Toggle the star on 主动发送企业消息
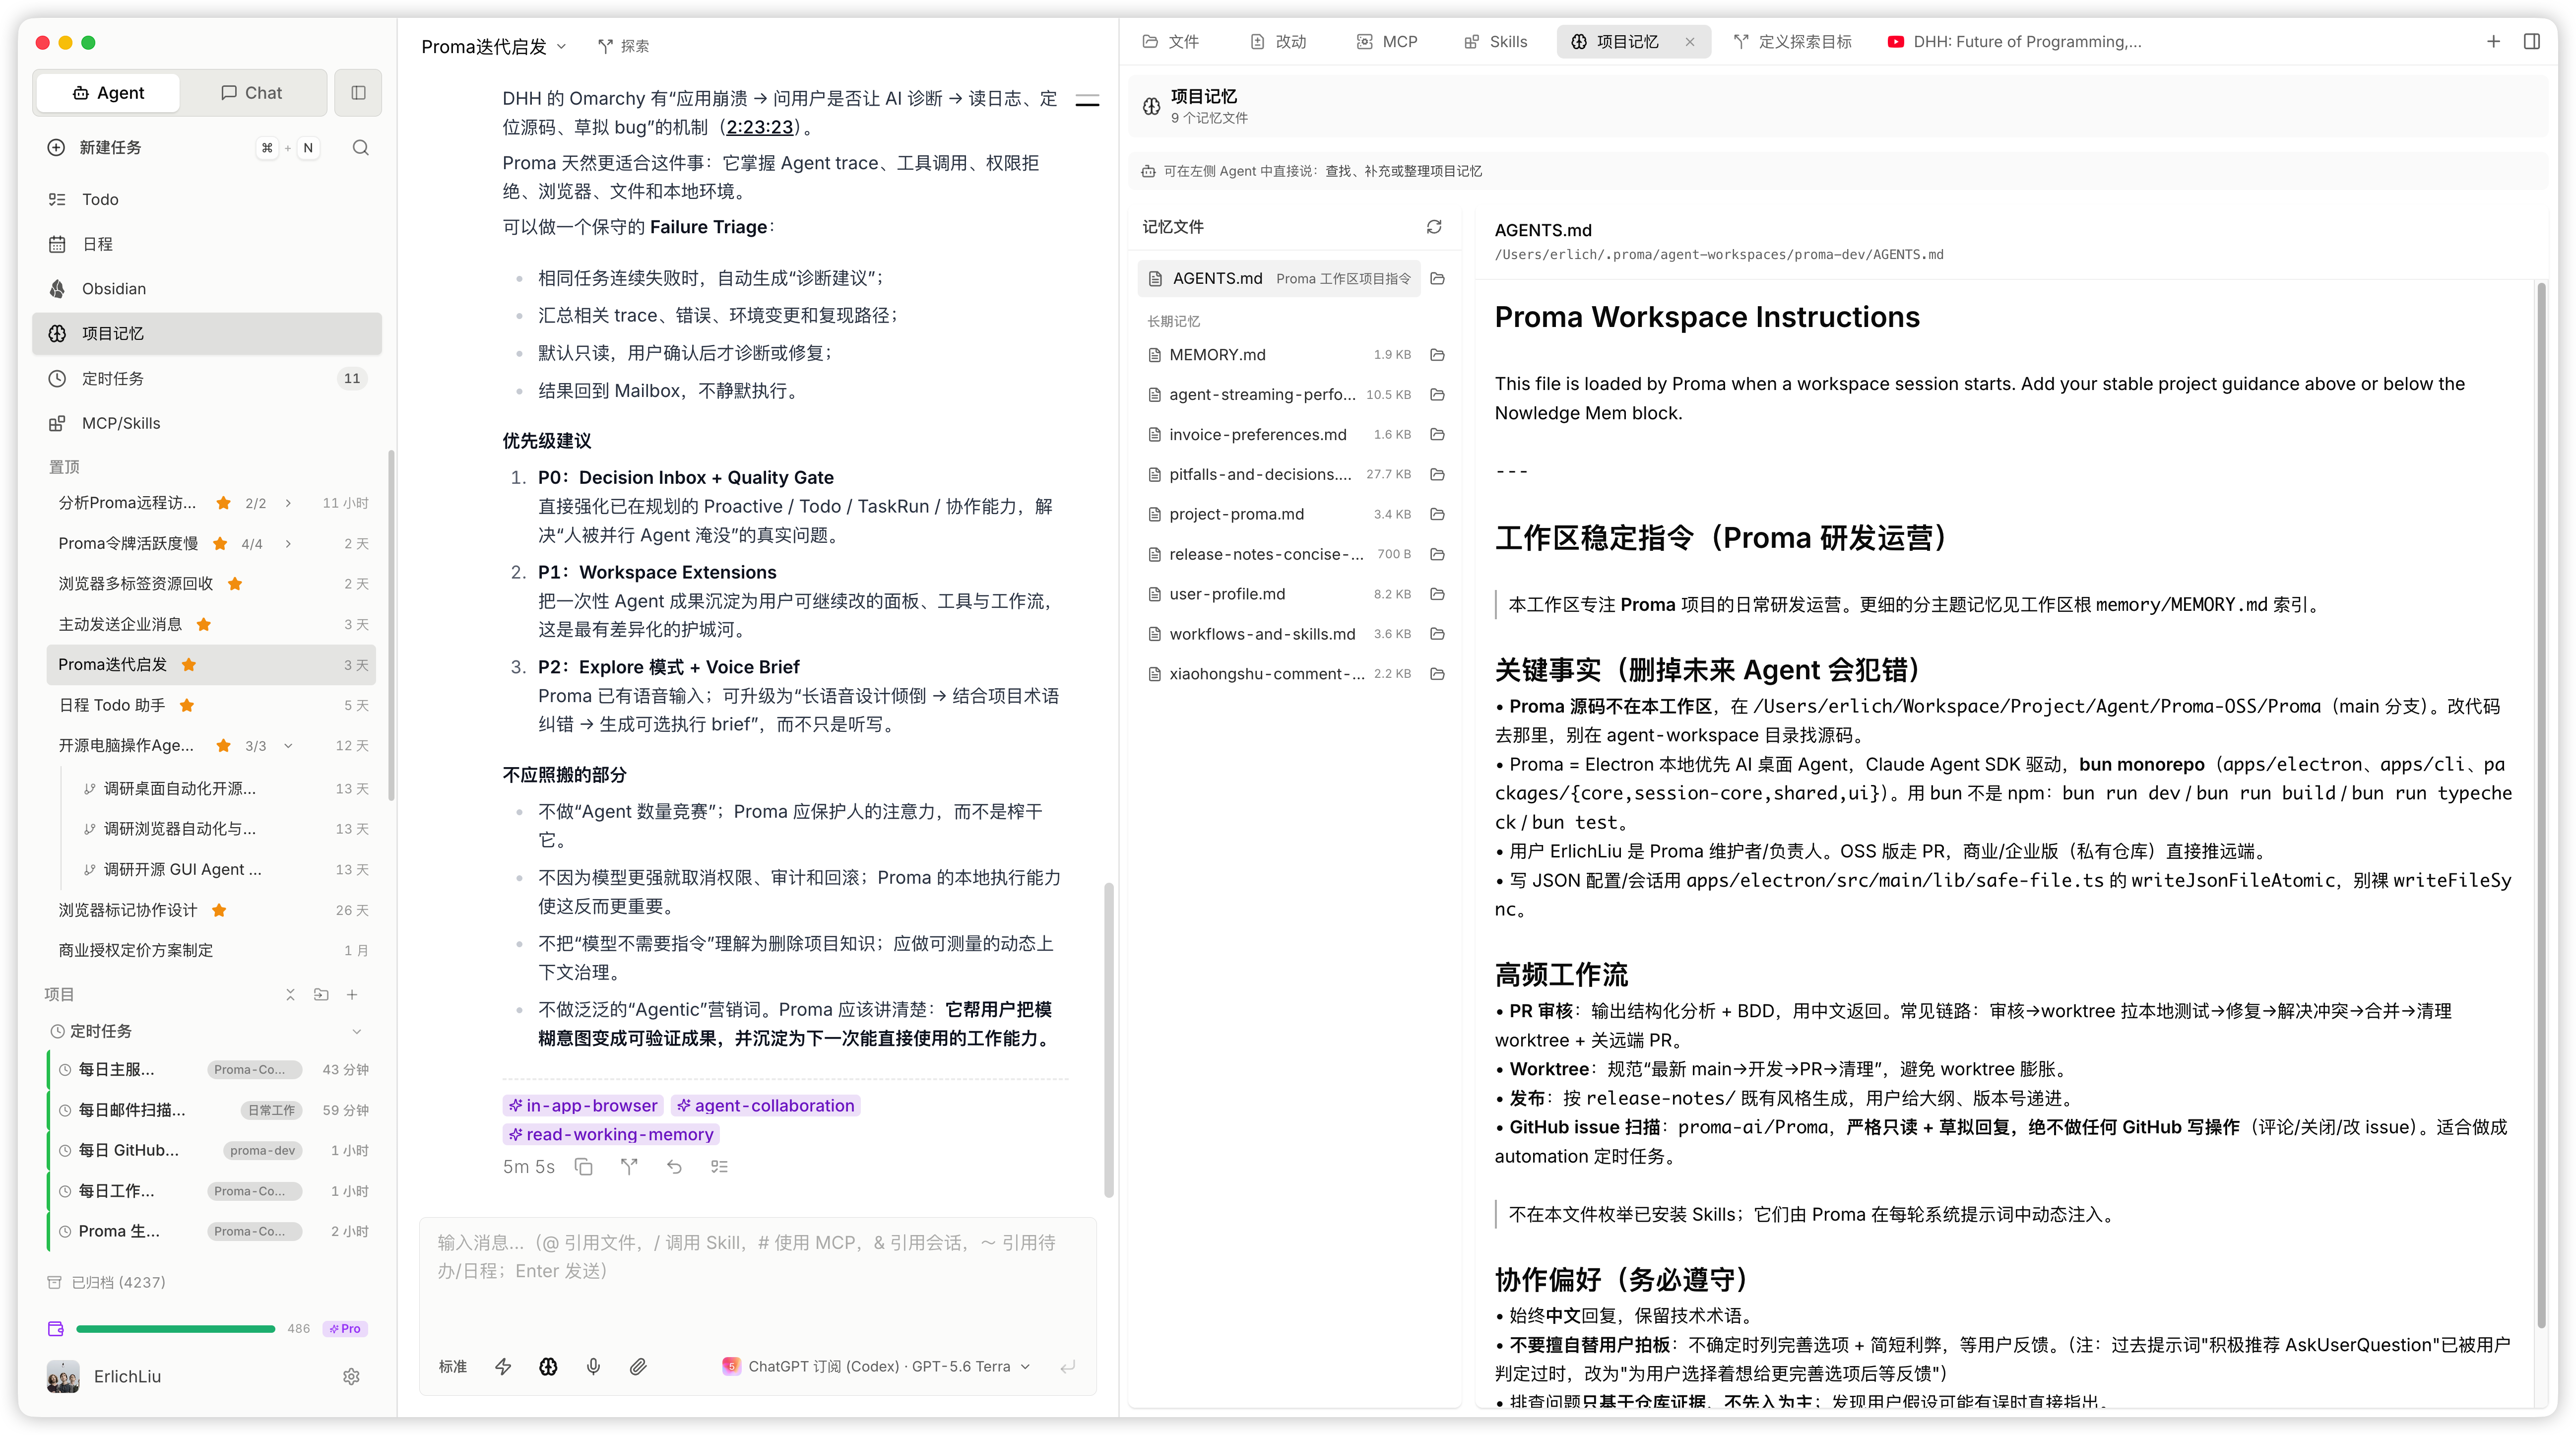The height and width of the screenshot is (1435, 2576). coord(204,624)
